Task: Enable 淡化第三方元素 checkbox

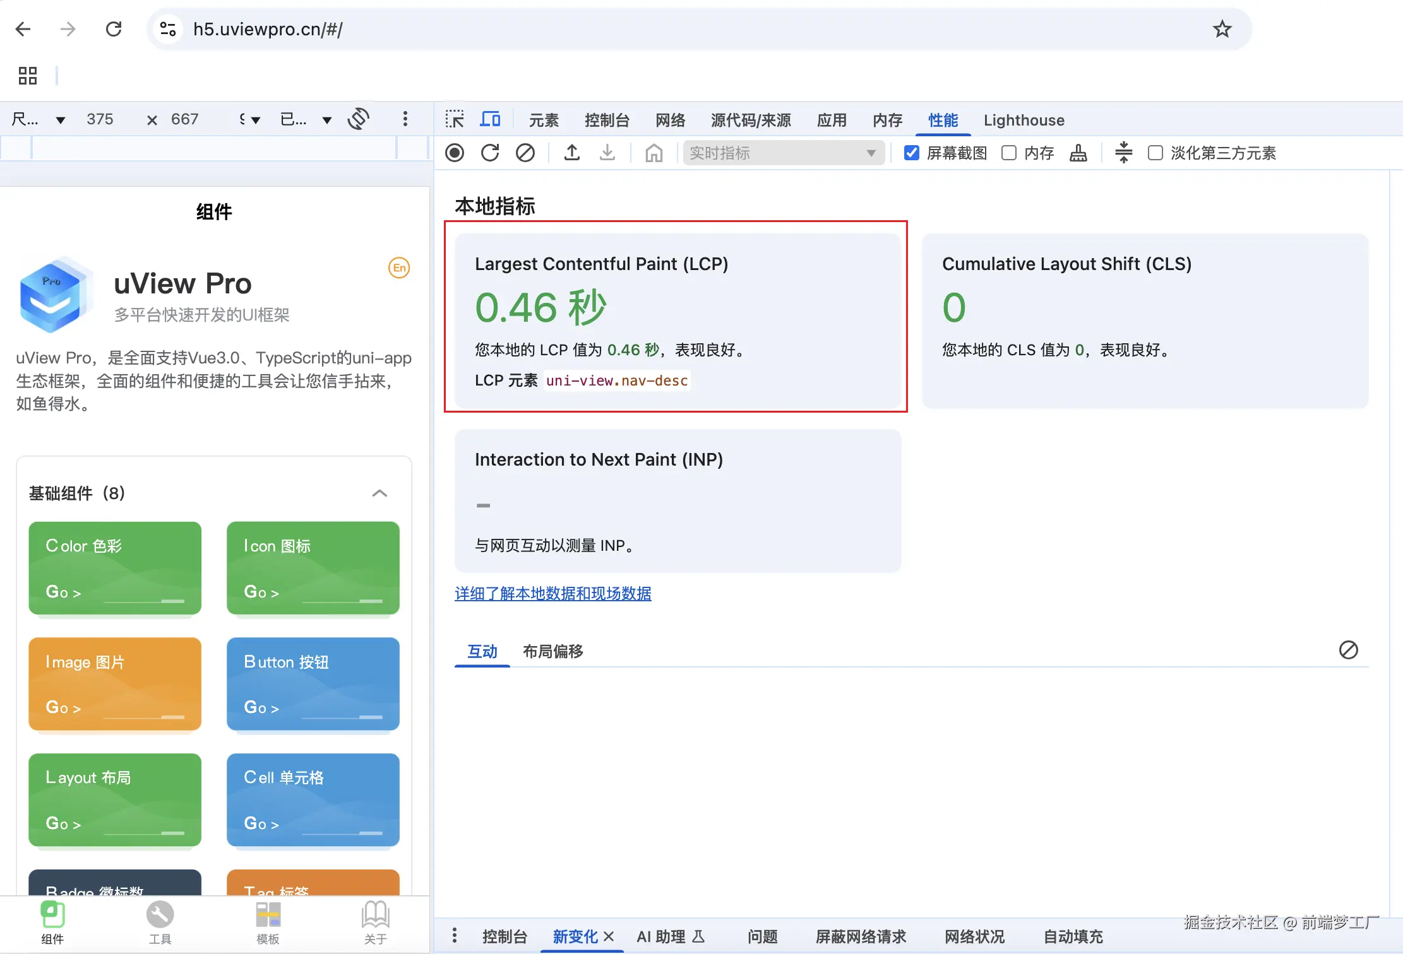Action: [x=1155, y=153]
